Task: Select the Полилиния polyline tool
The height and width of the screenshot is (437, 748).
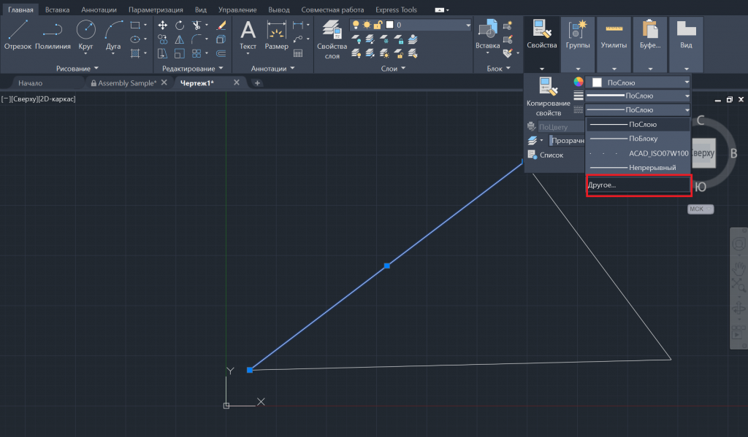Action: pos(53,35)
